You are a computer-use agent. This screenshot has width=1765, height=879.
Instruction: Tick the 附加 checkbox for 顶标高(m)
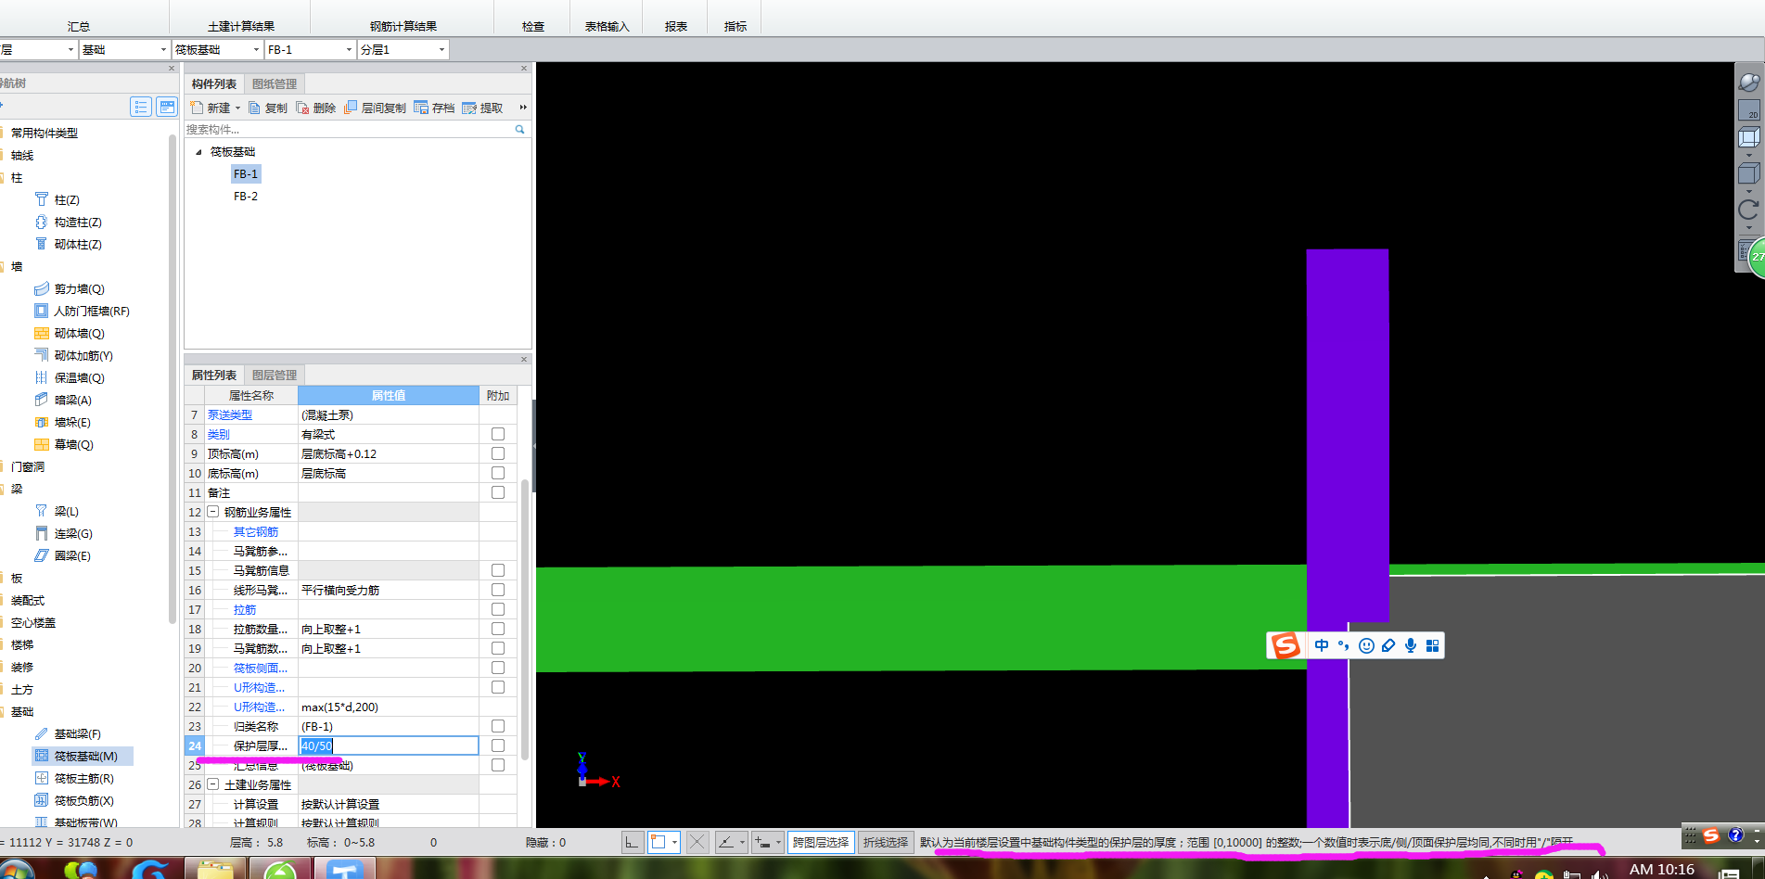tap(498, 453)
